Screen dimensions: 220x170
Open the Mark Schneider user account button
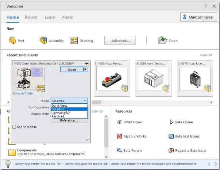tap(199, 17)
